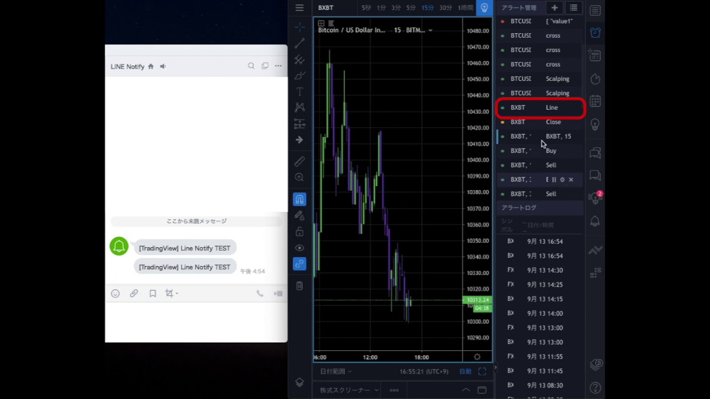Select the BXBT Buy alert row
Image resolution: width=710 pixels, height=399 pixels.
[540, 151]
